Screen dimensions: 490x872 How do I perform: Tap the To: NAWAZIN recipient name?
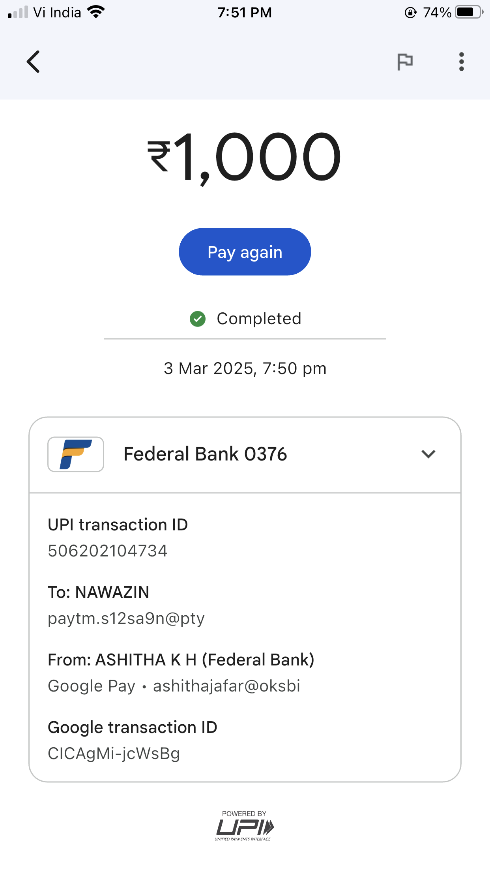pyautogui.click(x=99, y=592)
